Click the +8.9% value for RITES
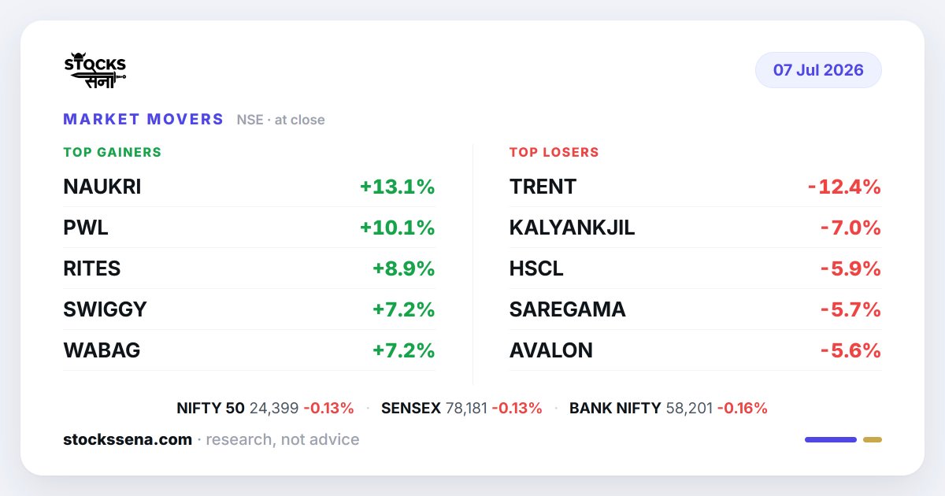945x496 pixels. [404, 269]
